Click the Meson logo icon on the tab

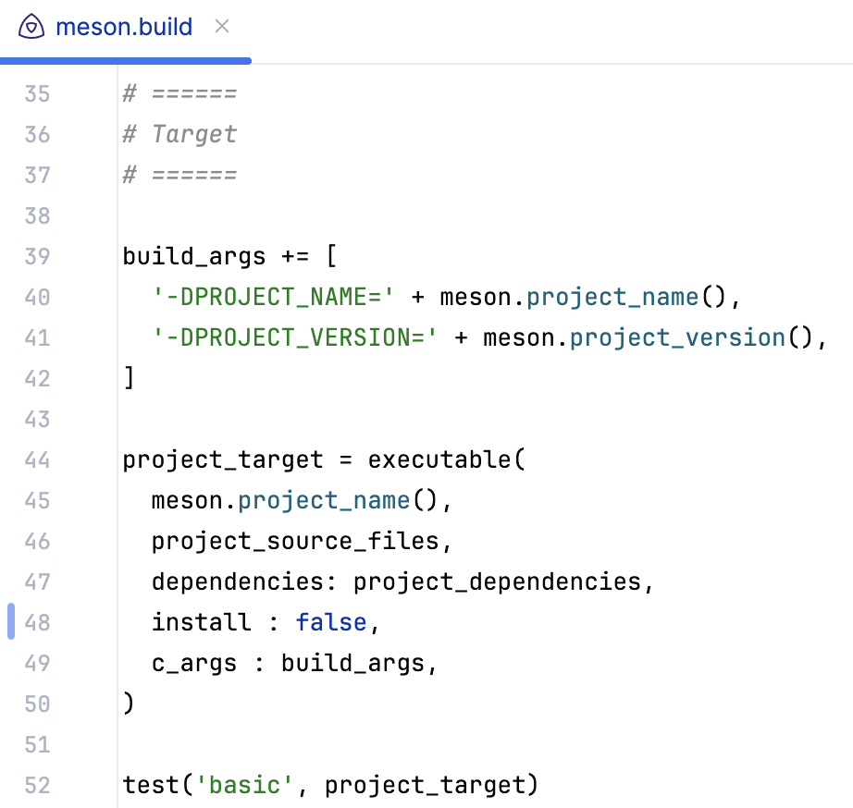coord(31,27)
